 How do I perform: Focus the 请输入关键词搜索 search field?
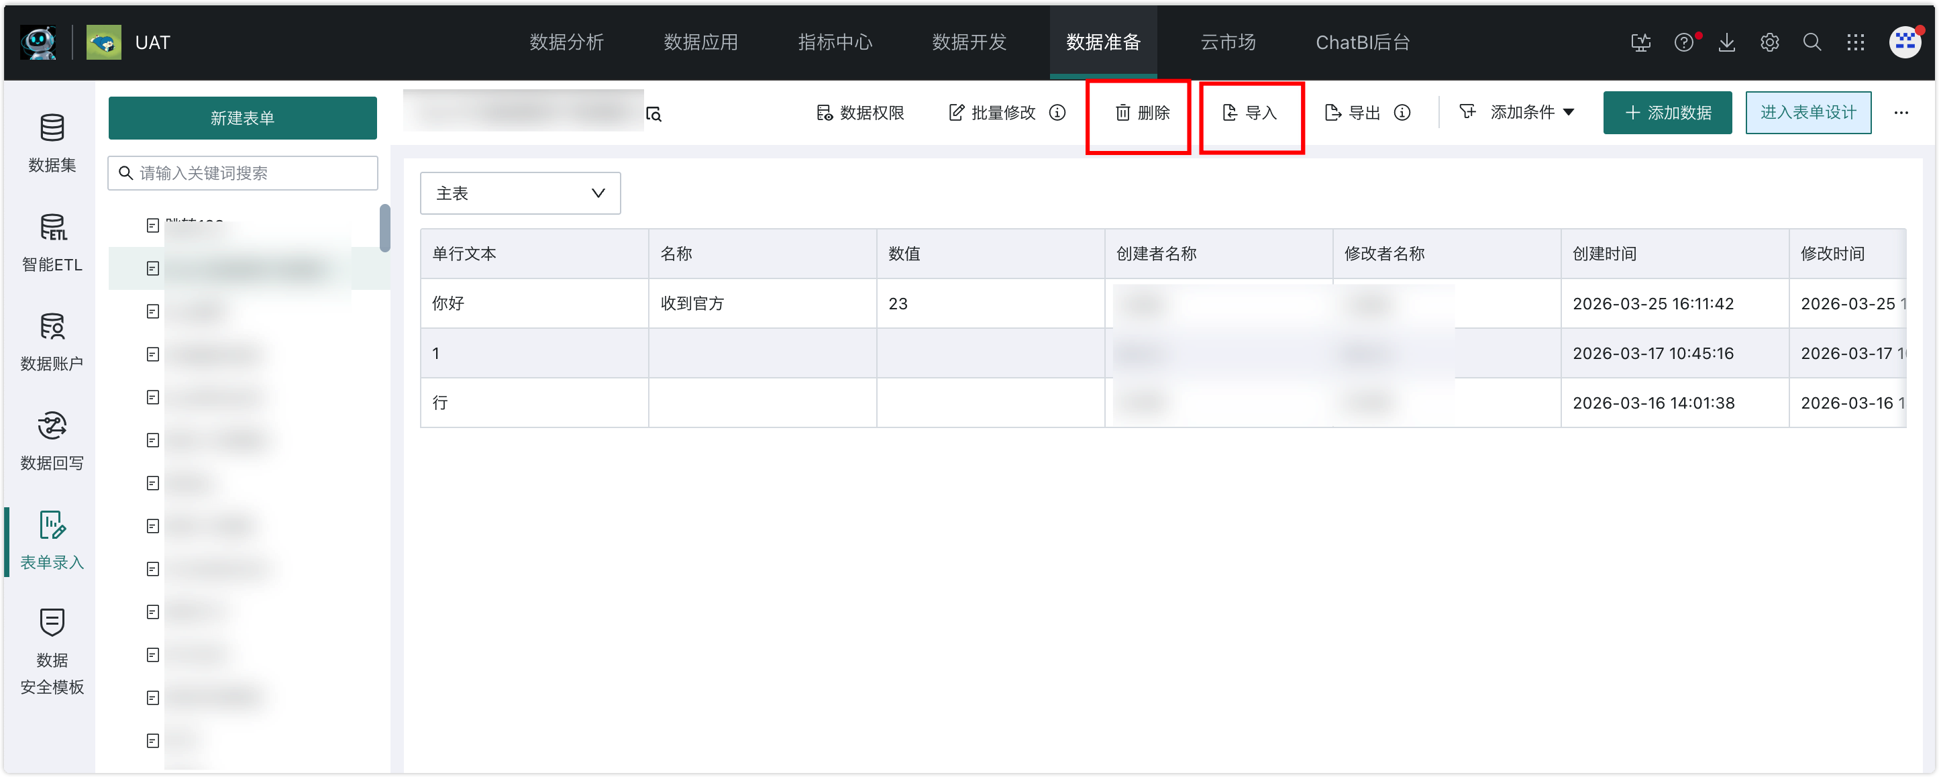pos(242,173)
